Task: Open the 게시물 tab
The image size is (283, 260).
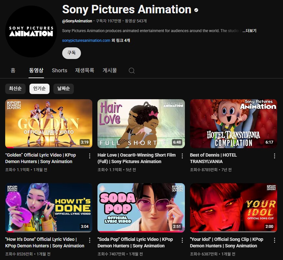Action: (110, 70)
